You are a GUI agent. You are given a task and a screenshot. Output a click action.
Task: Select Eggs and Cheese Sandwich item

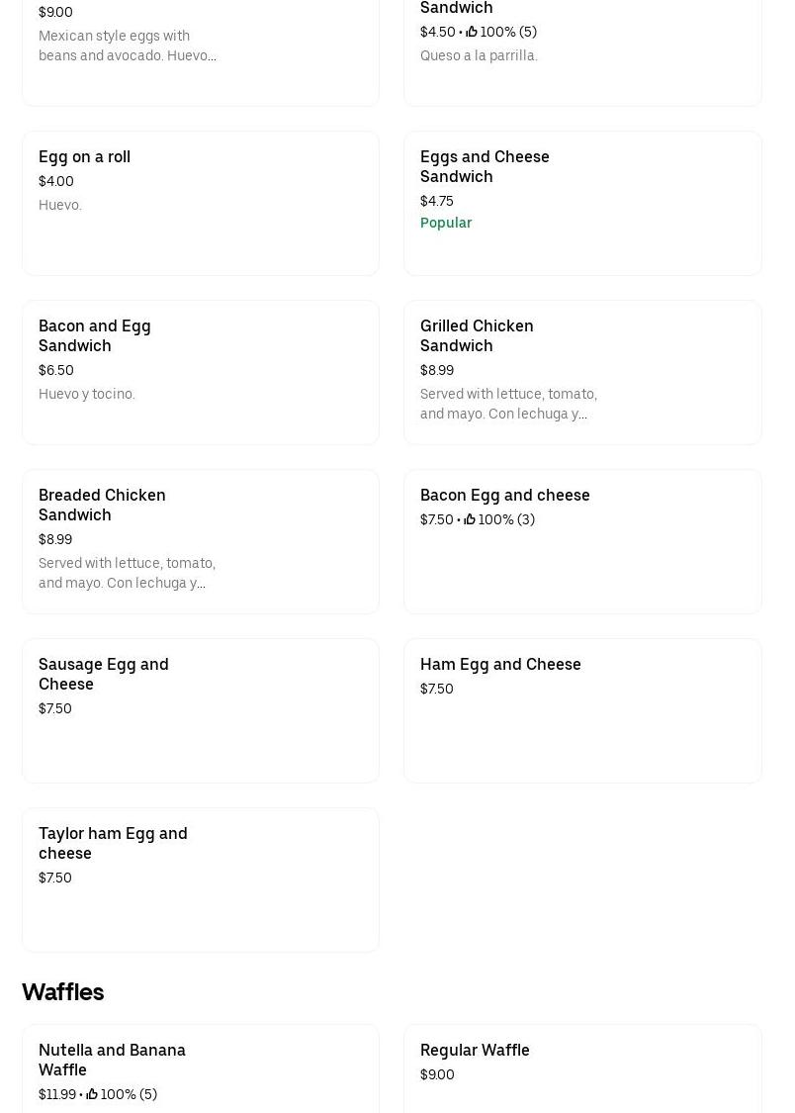point(582,203)
